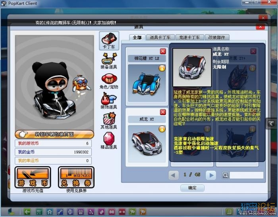Click the item search input field
The image size is (278, 217).
247,175
